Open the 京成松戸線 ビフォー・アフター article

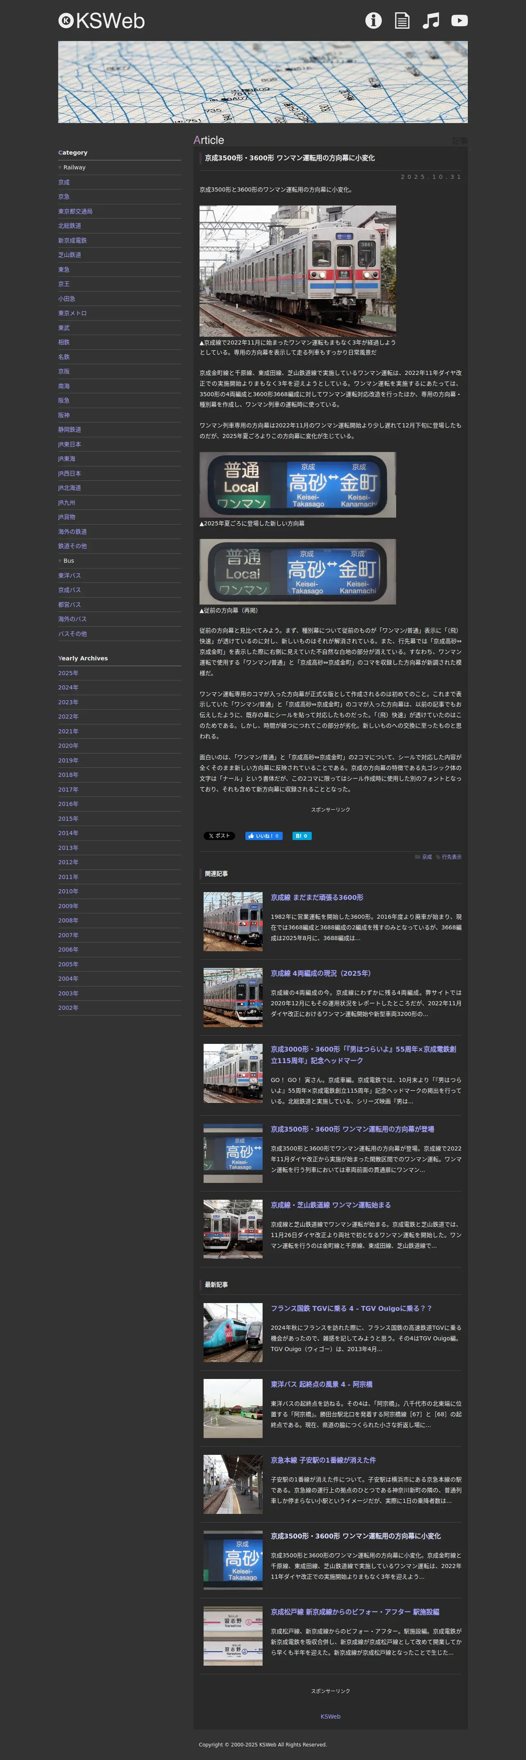click(x=355, y=1611)
